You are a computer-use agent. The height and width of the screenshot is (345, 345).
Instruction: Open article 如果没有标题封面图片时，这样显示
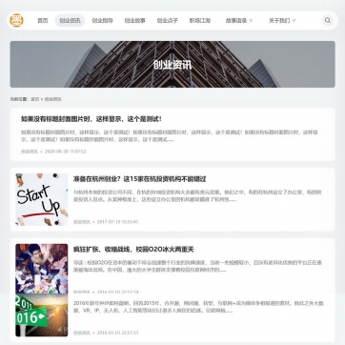(x=91, y=119)
